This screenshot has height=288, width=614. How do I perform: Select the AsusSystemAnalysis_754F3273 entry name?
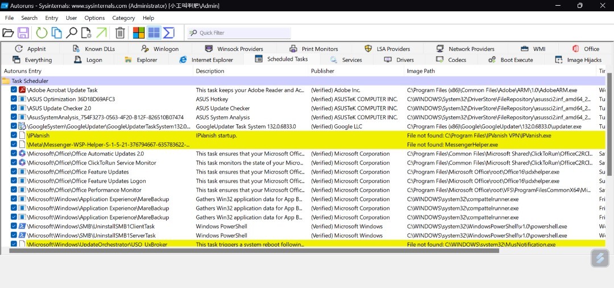coord(105,117)
